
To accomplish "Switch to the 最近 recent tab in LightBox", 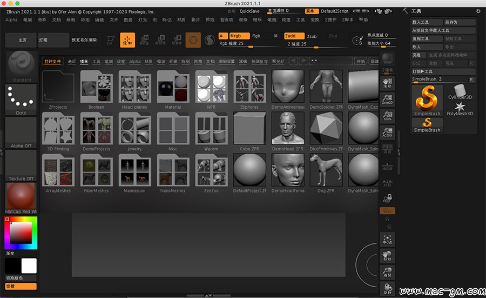I will coord(72,62).
